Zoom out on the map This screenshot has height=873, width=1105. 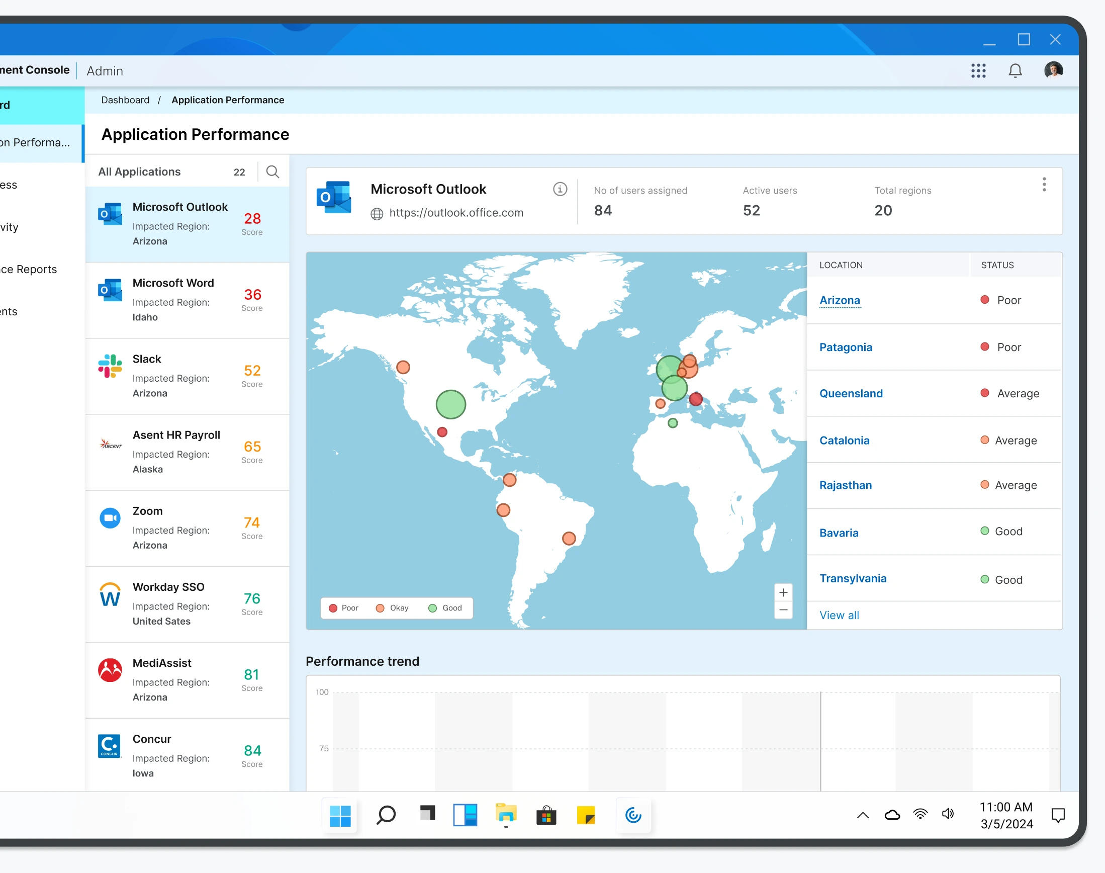(x=783, y=610)
